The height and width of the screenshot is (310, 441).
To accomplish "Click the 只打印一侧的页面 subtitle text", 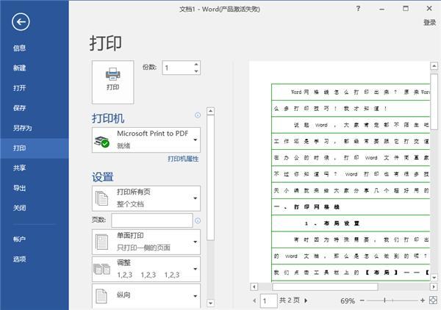I will [x=143, y=248].
